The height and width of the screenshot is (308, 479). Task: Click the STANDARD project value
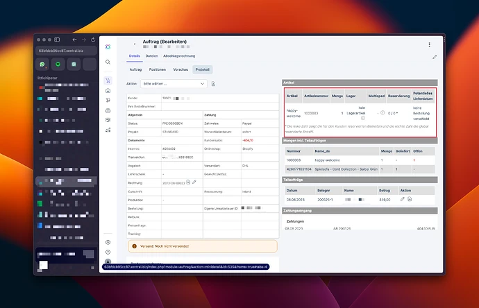[x=170, y=132]
